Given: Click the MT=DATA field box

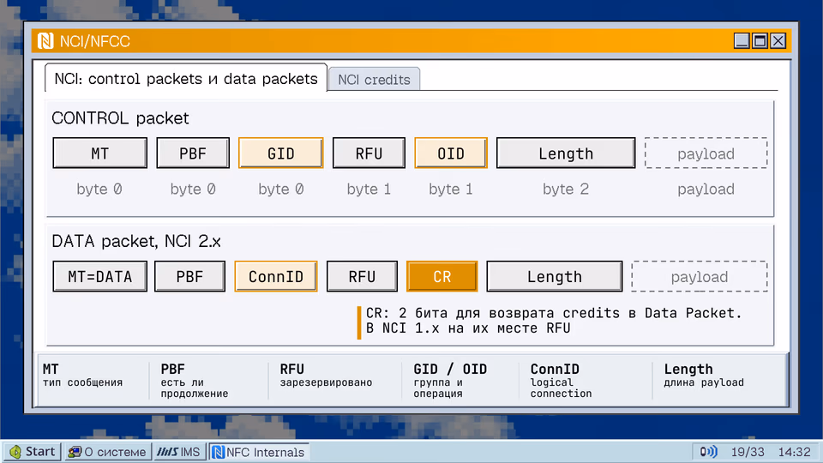Looking at the screenshot, I should tap(99, 276).
